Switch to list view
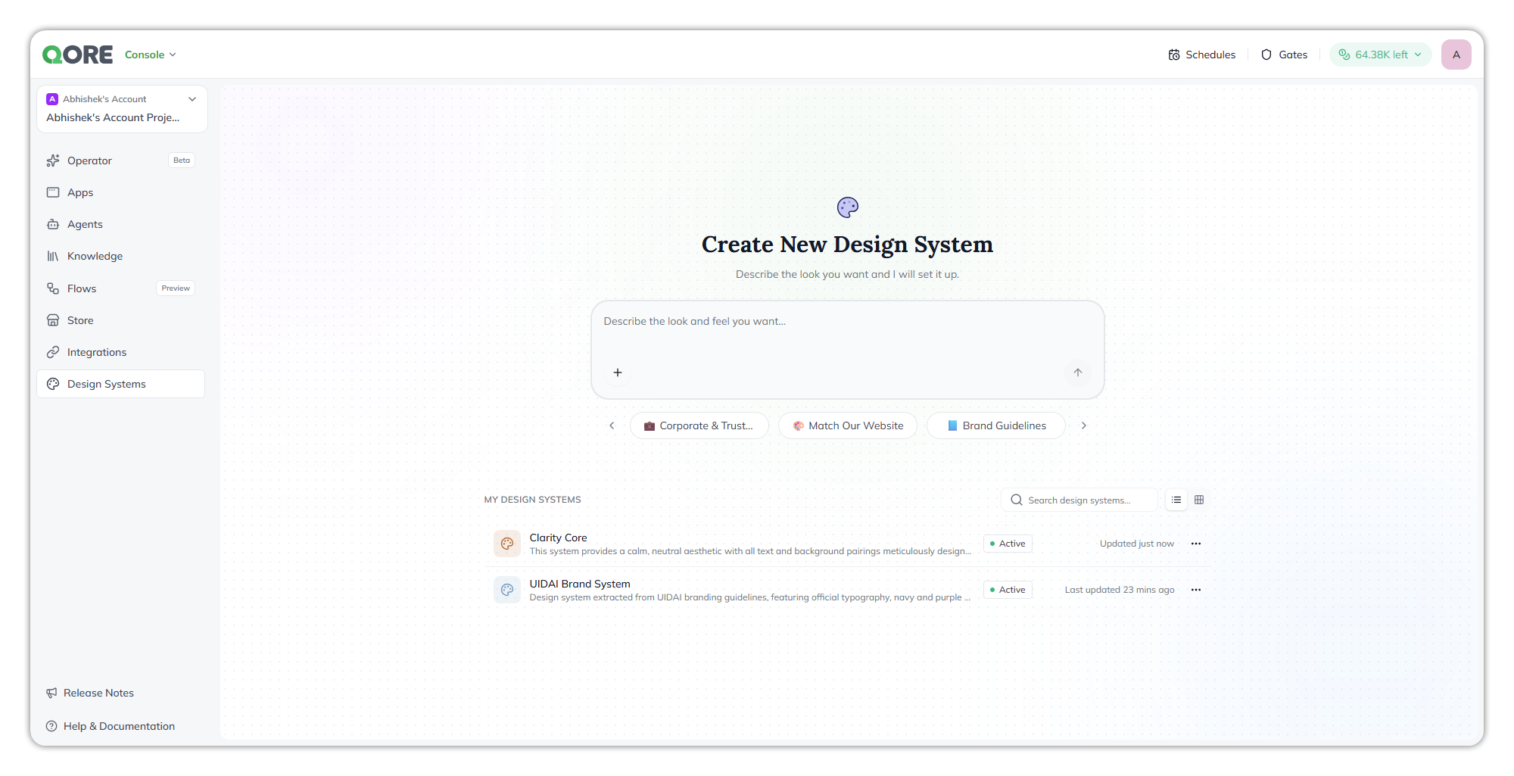Image resolution: width=1514 pixels, height=776 pixels. 1176,500
